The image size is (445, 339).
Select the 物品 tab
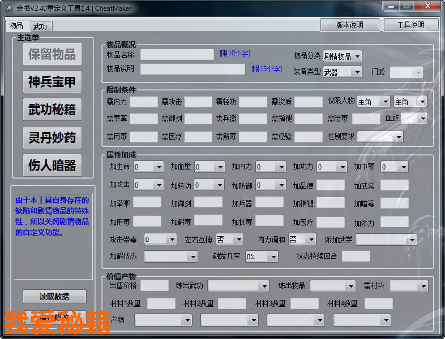pyautogui.click(x=16, y=26)
